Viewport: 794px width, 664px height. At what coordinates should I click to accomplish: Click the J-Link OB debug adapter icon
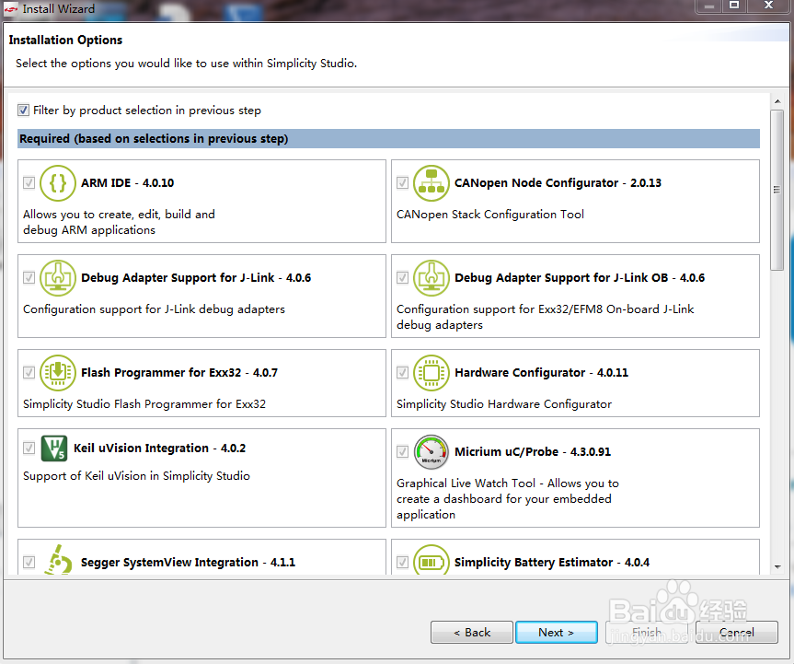click(x=432, y=278)
